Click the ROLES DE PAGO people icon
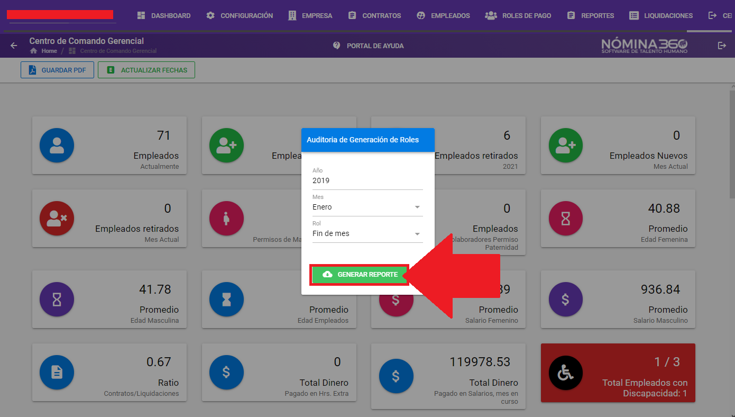 tap(491, 15)
